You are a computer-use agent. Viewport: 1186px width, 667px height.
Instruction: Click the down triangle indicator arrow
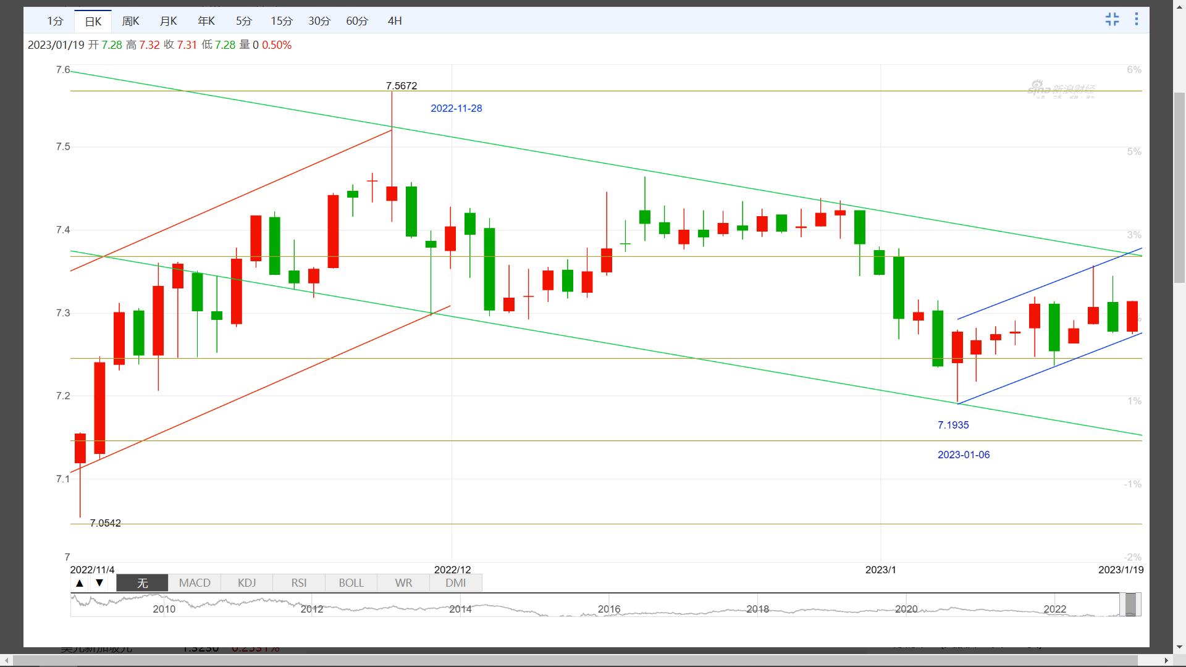point(99,583)
